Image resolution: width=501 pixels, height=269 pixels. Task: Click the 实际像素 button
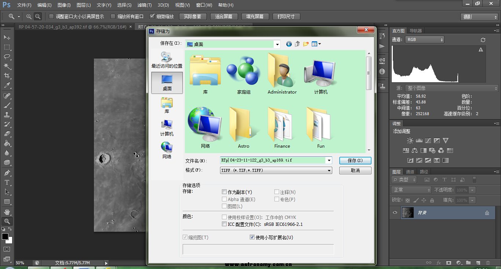click(193, 16)
